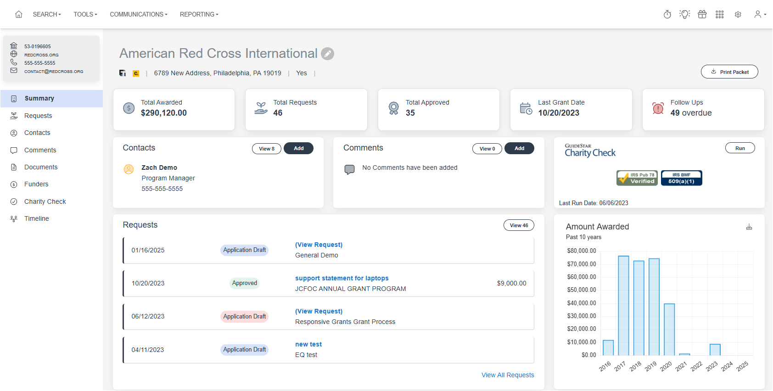Edit organization name with pencil icon
The width and height of the screenshot is (773, 391).
tap(327, 54)
